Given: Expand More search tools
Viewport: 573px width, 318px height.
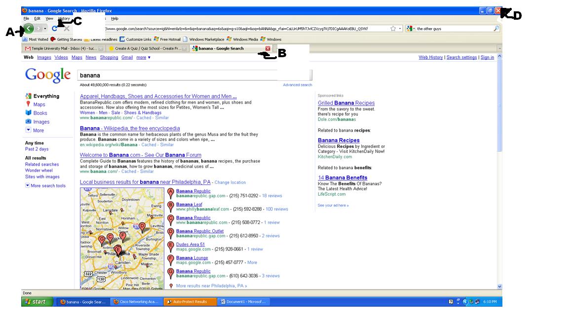Looking at the screenshot, I should pyautogui.click(x=28, y=186).
